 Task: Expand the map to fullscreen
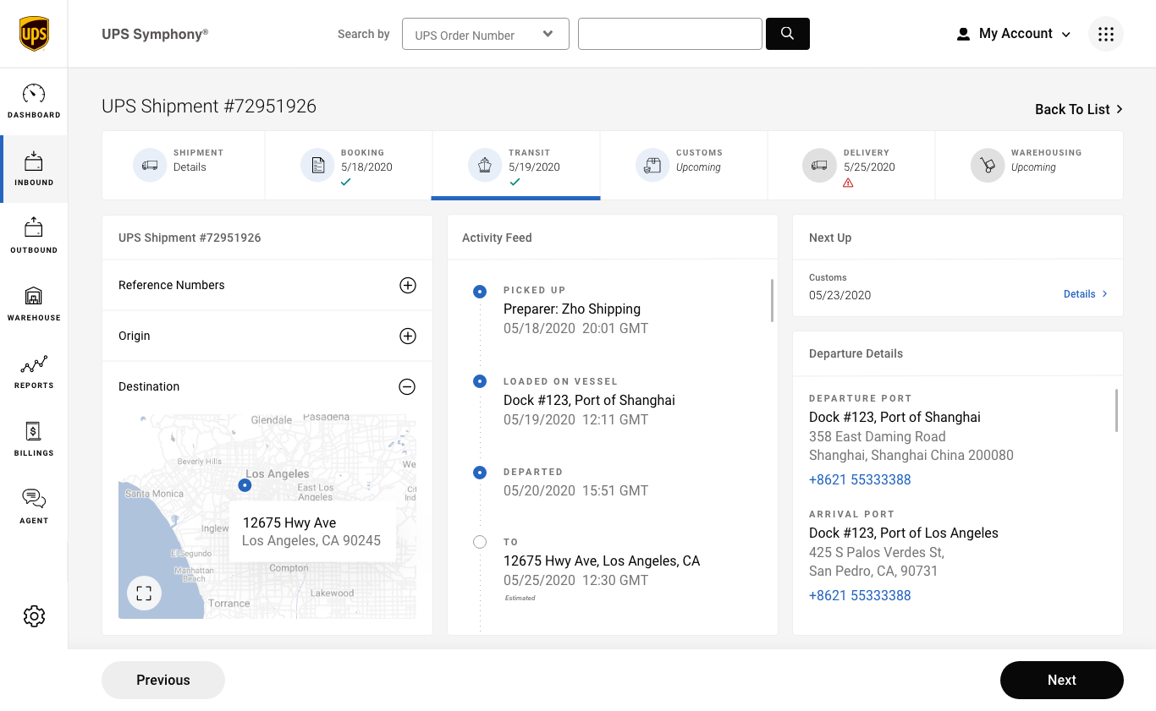pos(144,593)
